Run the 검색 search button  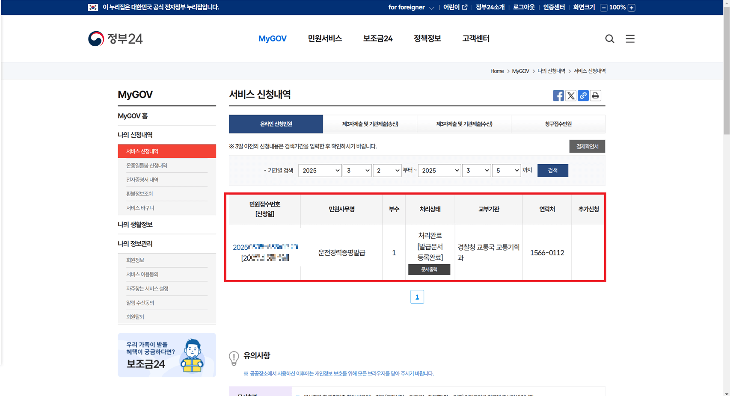coord(552,170)
